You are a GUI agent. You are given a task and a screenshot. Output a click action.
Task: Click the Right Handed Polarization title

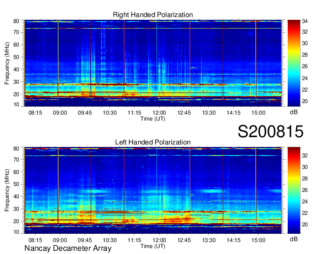[153, 15]
